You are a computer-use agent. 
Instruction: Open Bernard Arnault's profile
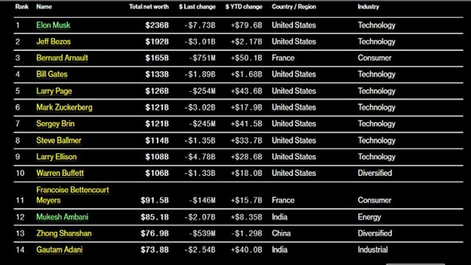click(62, 58)
